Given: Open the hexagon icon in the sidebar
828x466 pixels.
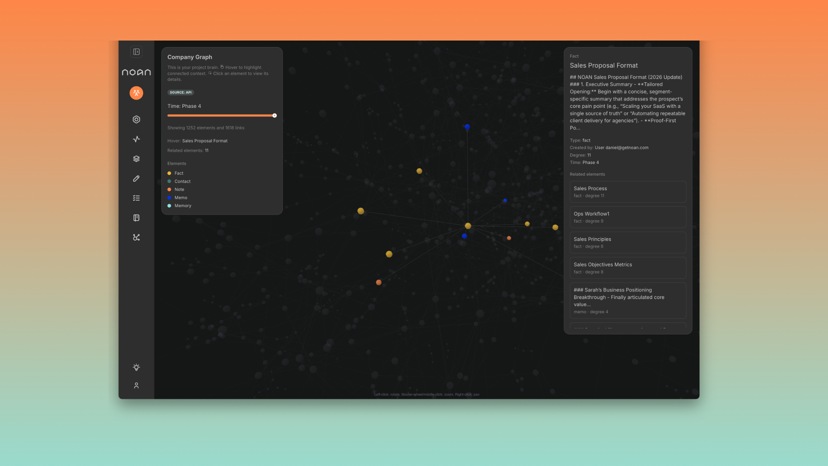Looking at the screenshot, I should pos(136,120).
